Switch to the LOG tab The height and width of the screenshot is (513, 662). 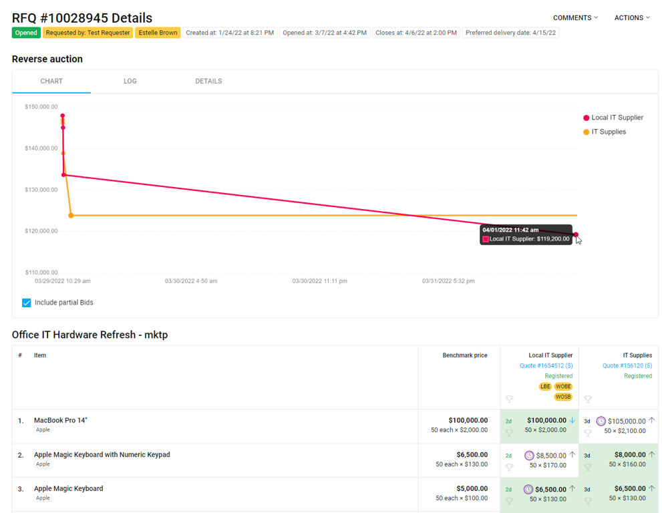[x=130, y=81]
